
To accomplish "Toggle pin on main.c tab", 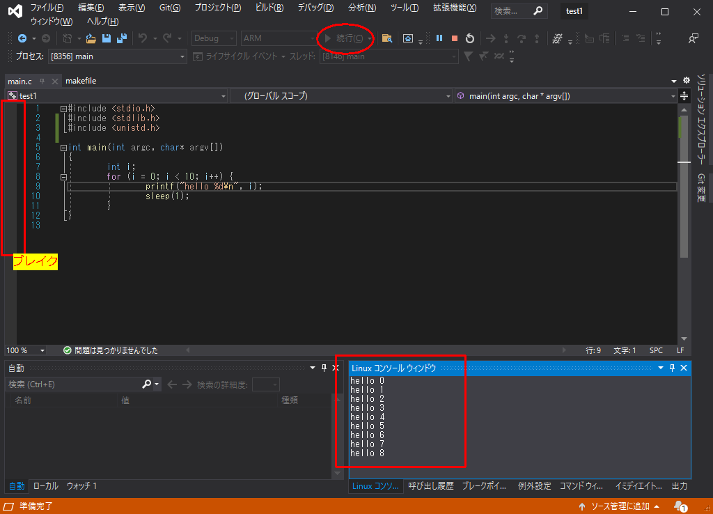I will pyautogui.click(x=42, y=81).
